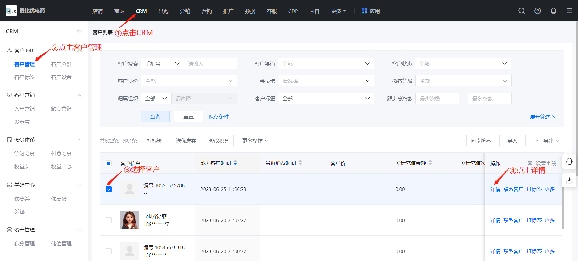Open the 微客等级 dropdown
This screenshot has height=261, width=578.
464,81
